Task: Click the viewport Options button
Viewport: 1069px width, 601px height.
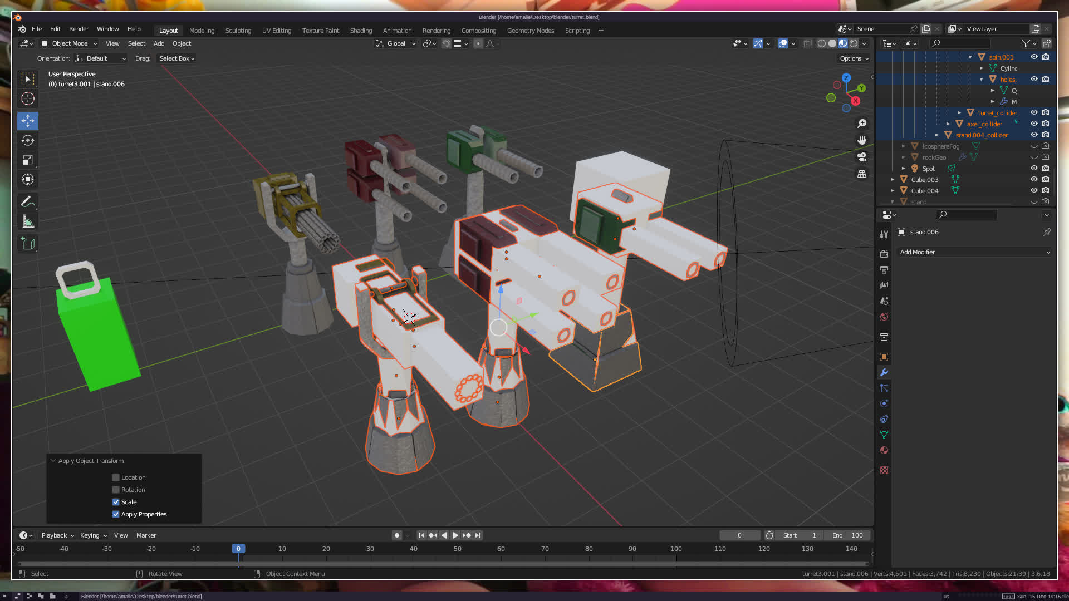Action: click(854, 58)
